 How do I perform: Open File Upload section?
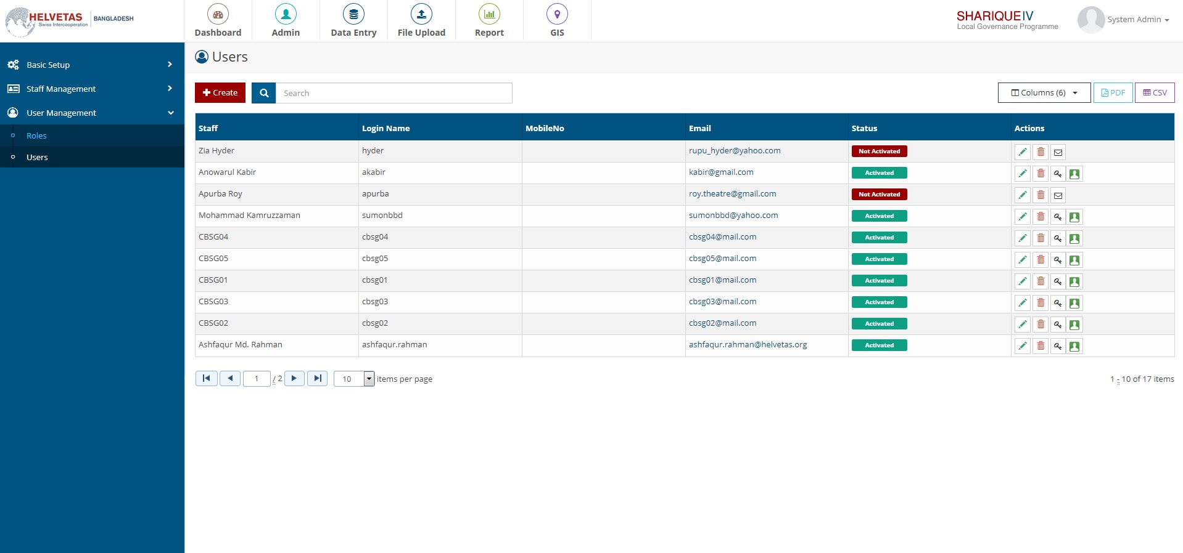(421, 20)
